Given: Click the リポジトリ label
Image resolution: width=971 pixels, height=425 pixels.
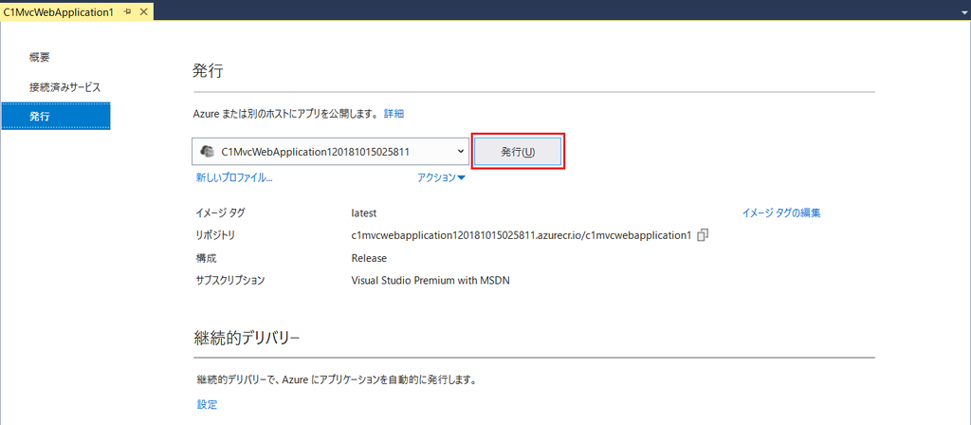Looking at the screenshot, I should (215, 235).
